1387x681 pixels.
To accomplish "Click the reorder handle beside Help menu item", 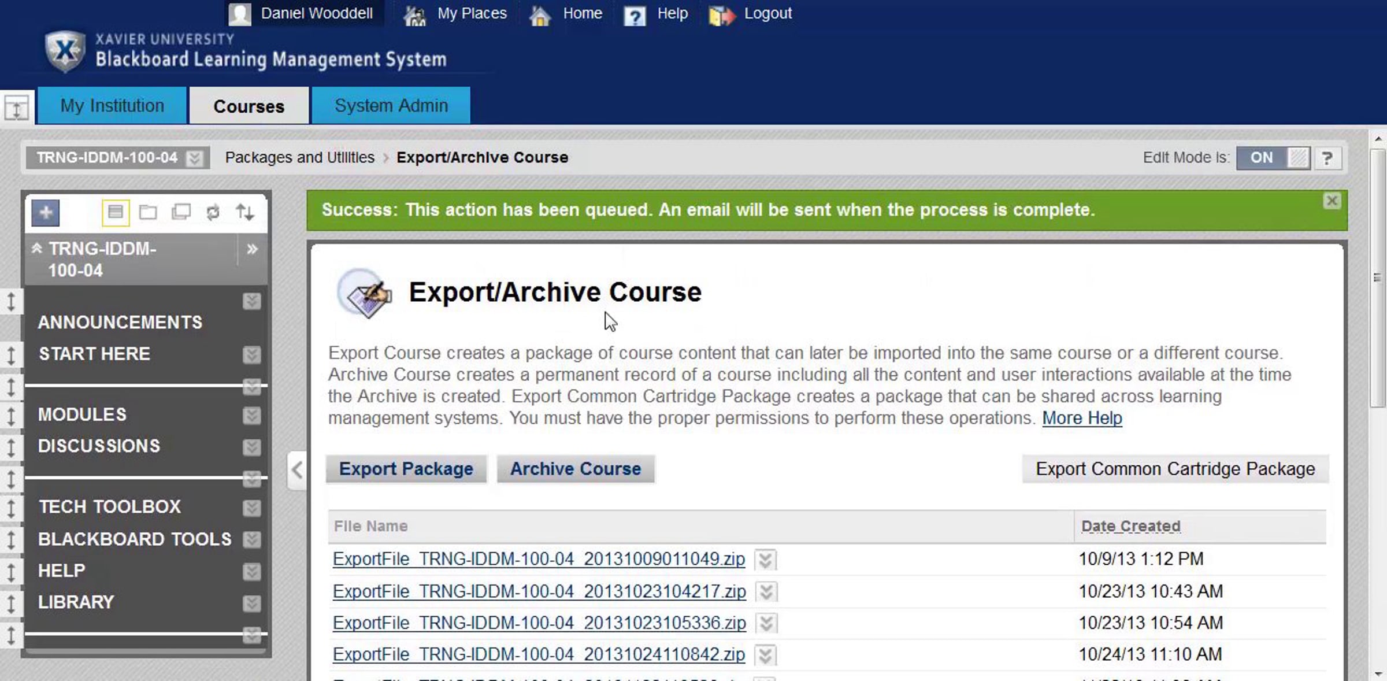I will pyautogui.click(x=11, y=572).
